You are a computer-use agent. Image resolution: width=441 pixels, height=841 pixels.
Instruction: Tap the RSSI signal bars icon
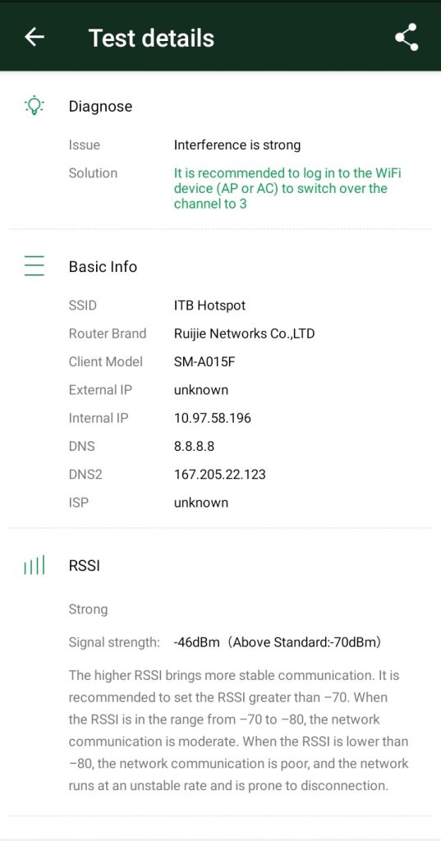[34, 565]
